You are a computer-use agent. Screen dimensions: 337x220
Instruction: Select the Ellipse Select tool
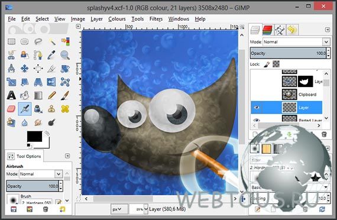coord(24,41)
